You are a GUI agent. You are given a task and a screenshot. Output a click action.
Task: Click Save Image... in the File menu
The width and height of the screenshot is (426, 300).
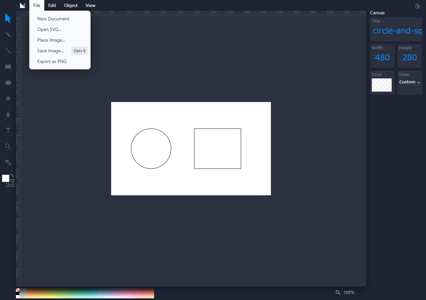click(60, 51)
